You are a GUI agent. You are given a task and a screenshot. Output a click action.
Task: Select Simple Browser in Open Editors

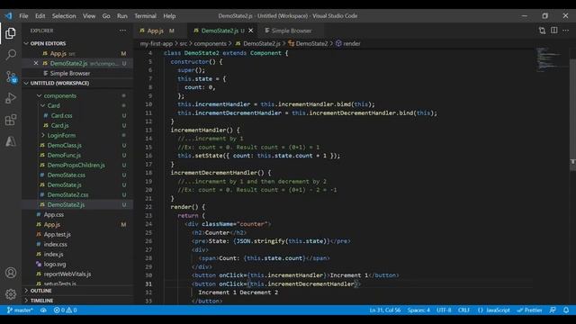point(70,73)
